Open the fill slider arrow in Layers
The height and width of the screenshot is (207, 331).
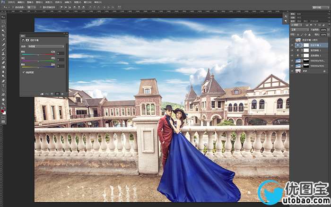328,34
